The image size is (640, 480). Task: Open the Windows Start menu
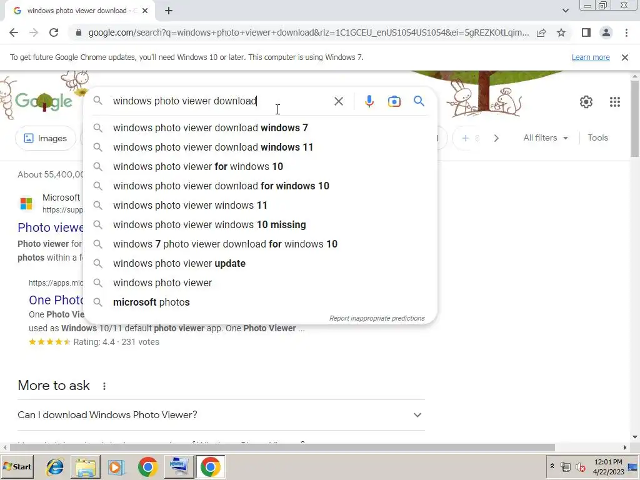point(17,466)
